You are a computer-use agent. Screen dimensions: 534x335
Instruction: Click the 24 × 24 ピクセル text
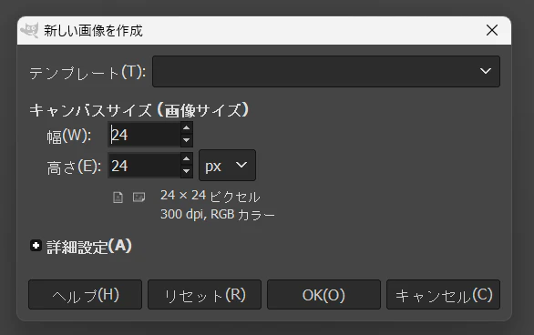click(211, 197)
